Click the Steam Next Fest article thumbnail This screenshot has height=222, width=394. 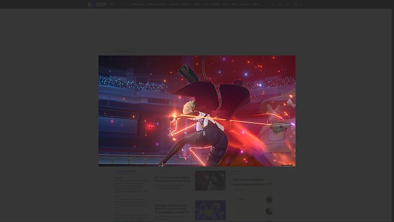[x=210, y=180]
